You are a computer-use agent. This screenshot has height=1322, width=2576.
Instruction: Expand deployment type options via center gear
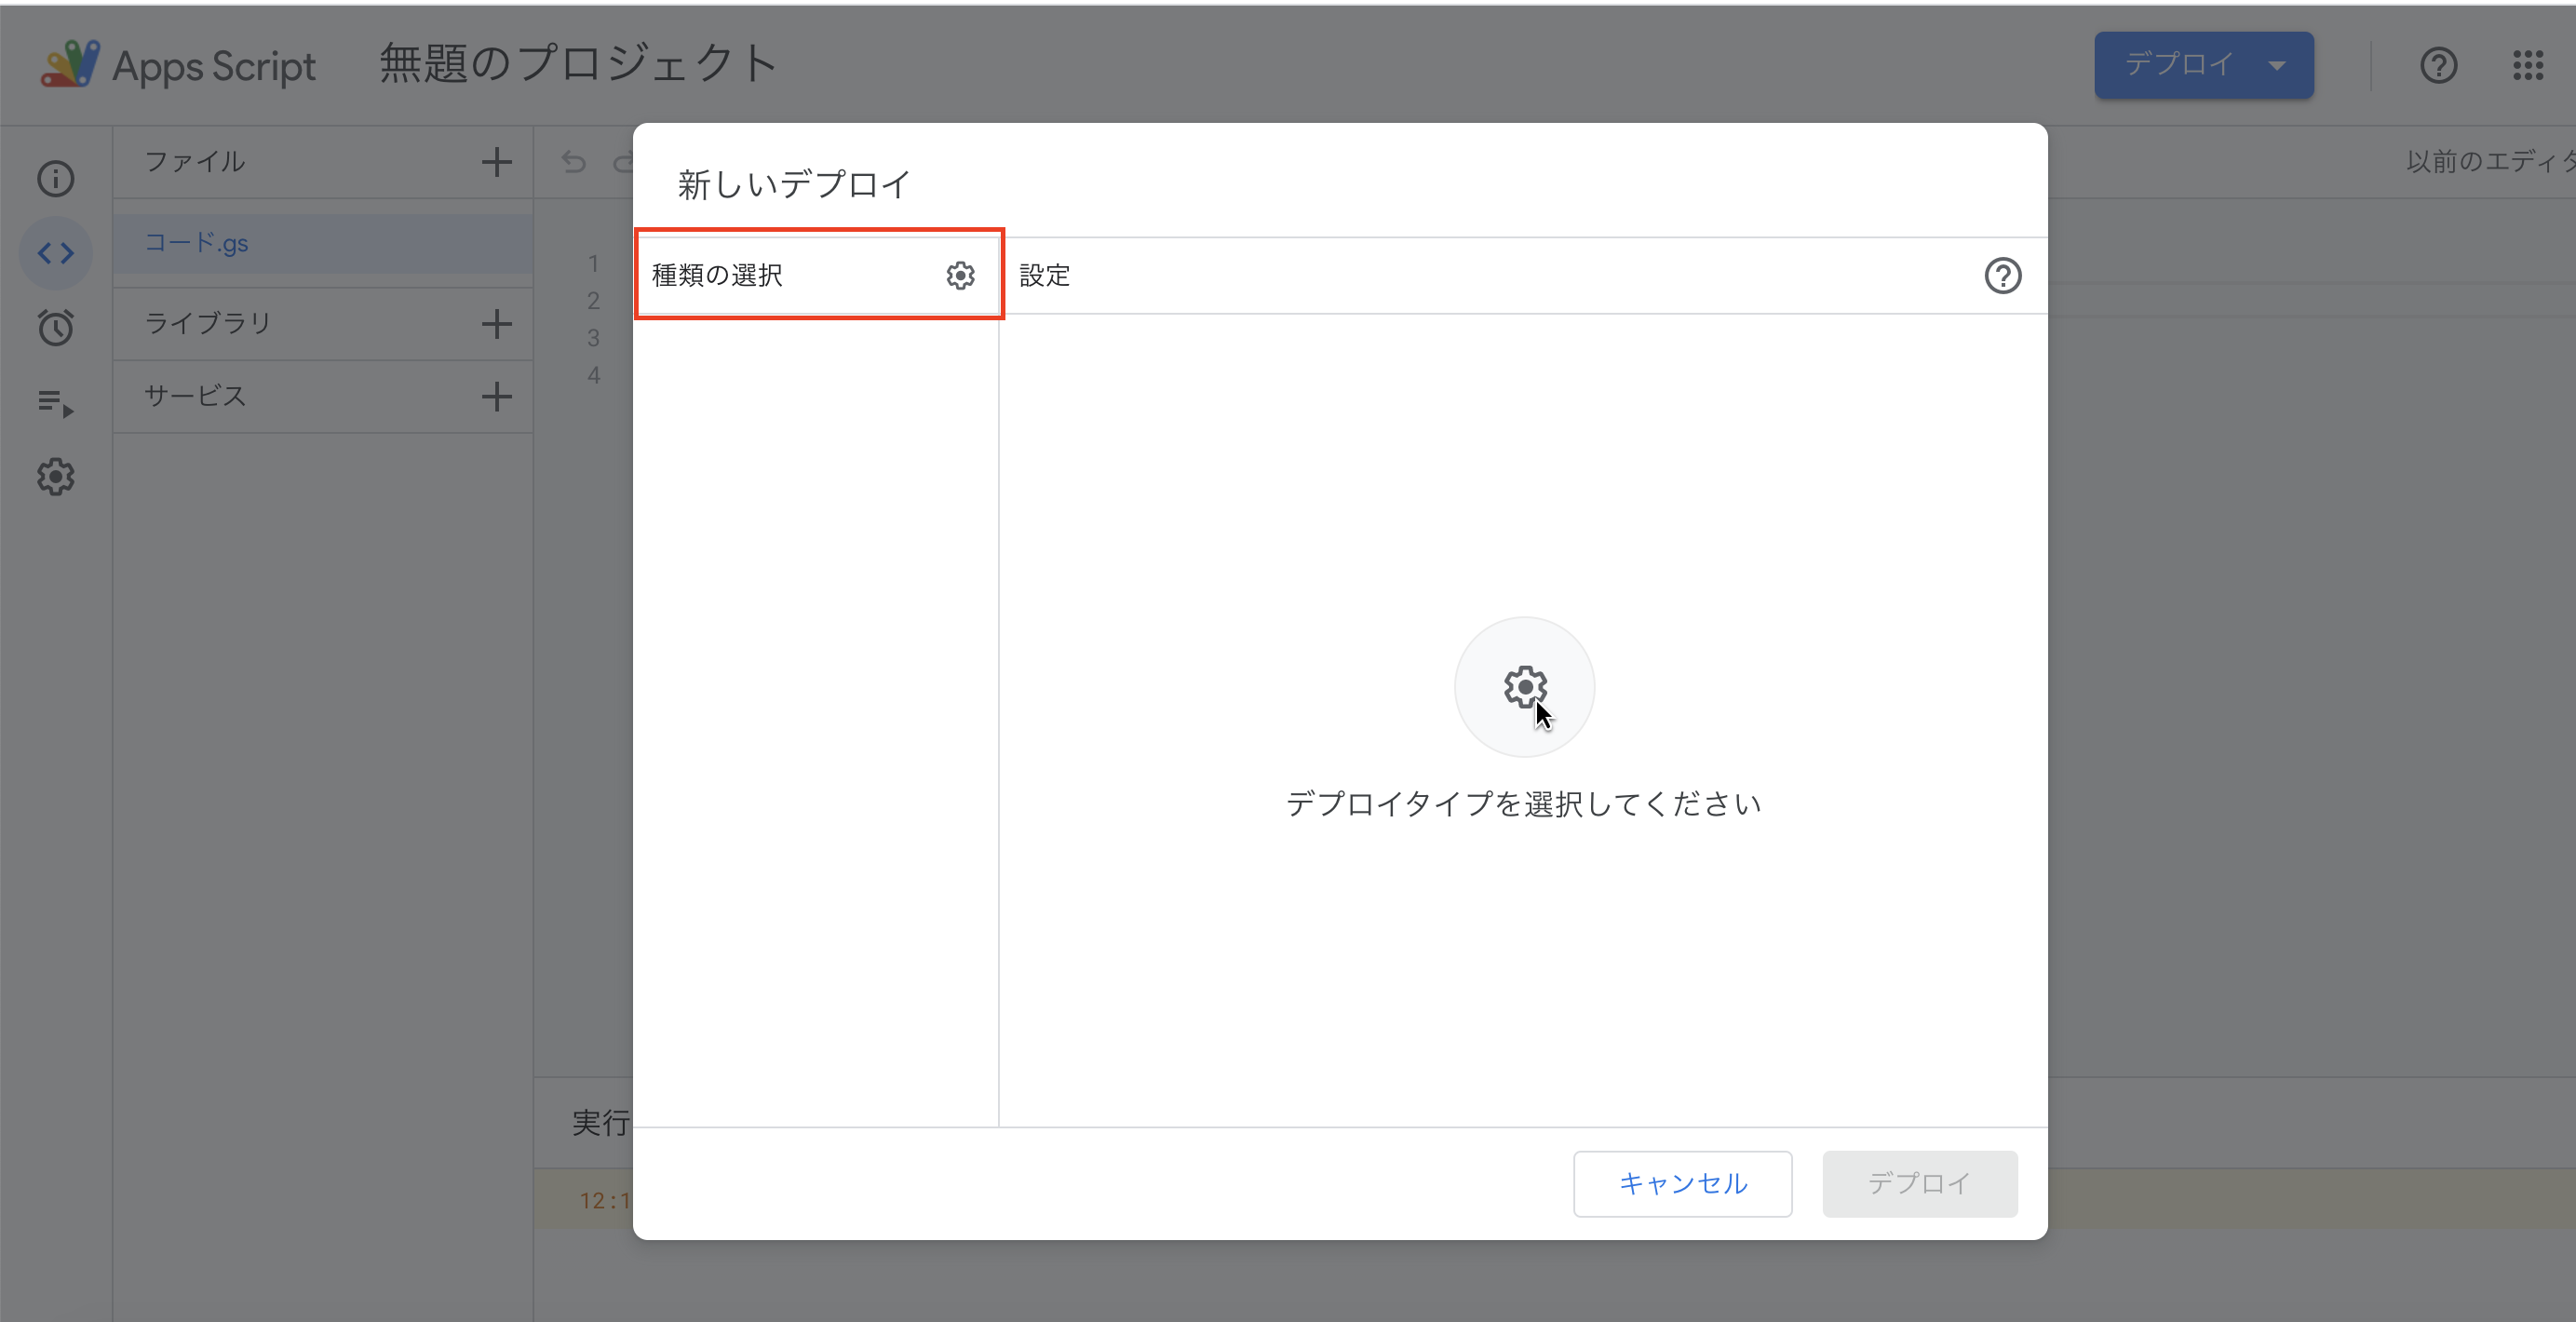1523,686
